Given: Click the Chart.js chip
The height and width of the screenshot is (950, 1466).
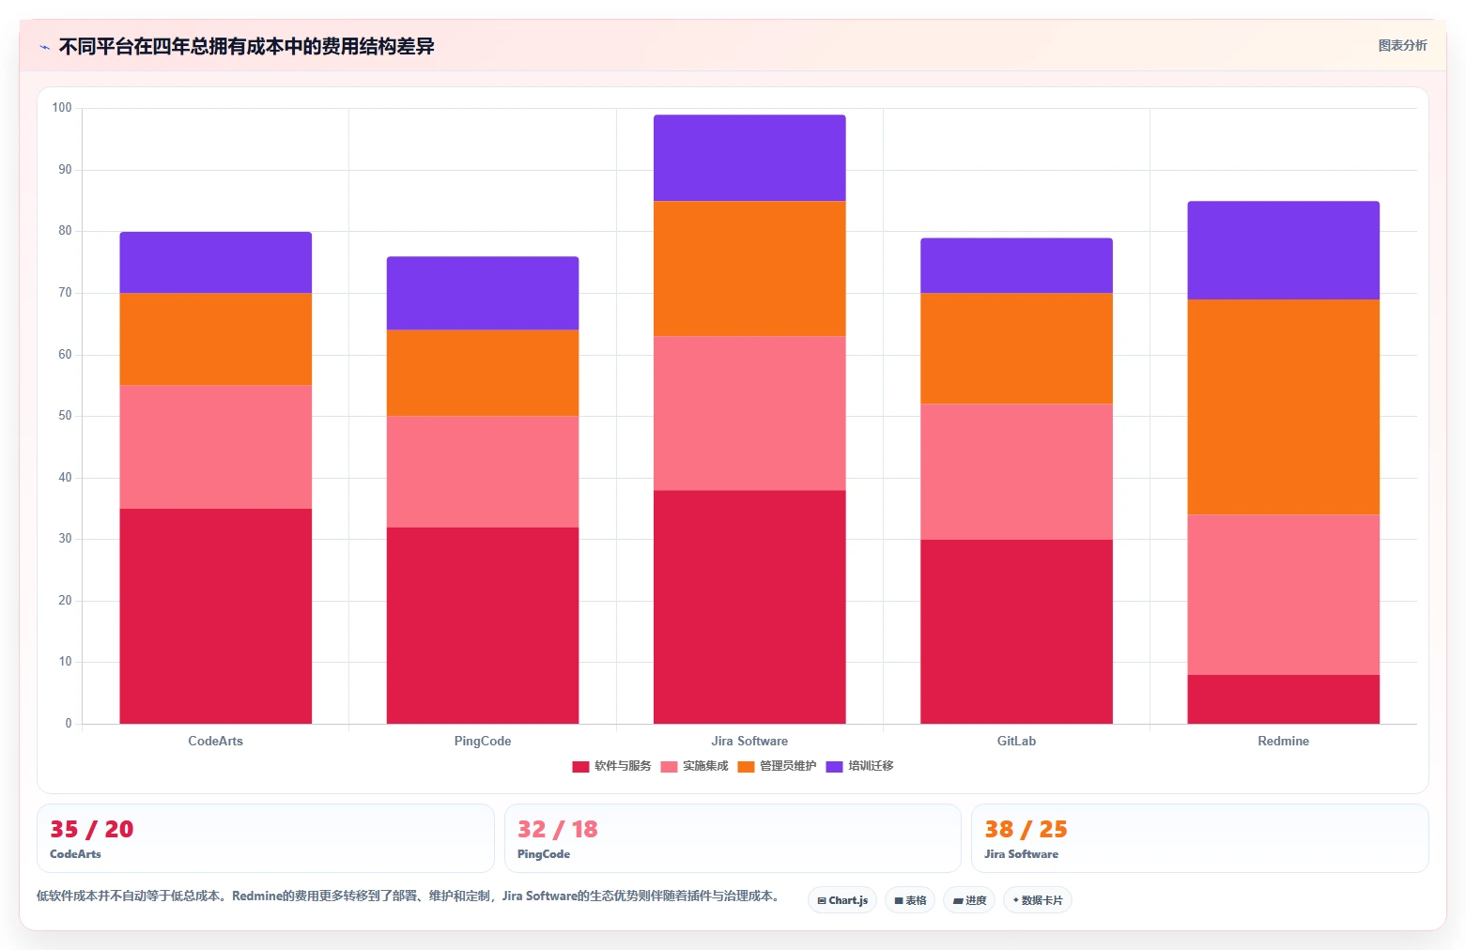Looking at the screenshot, I should (x=842, y=900).
